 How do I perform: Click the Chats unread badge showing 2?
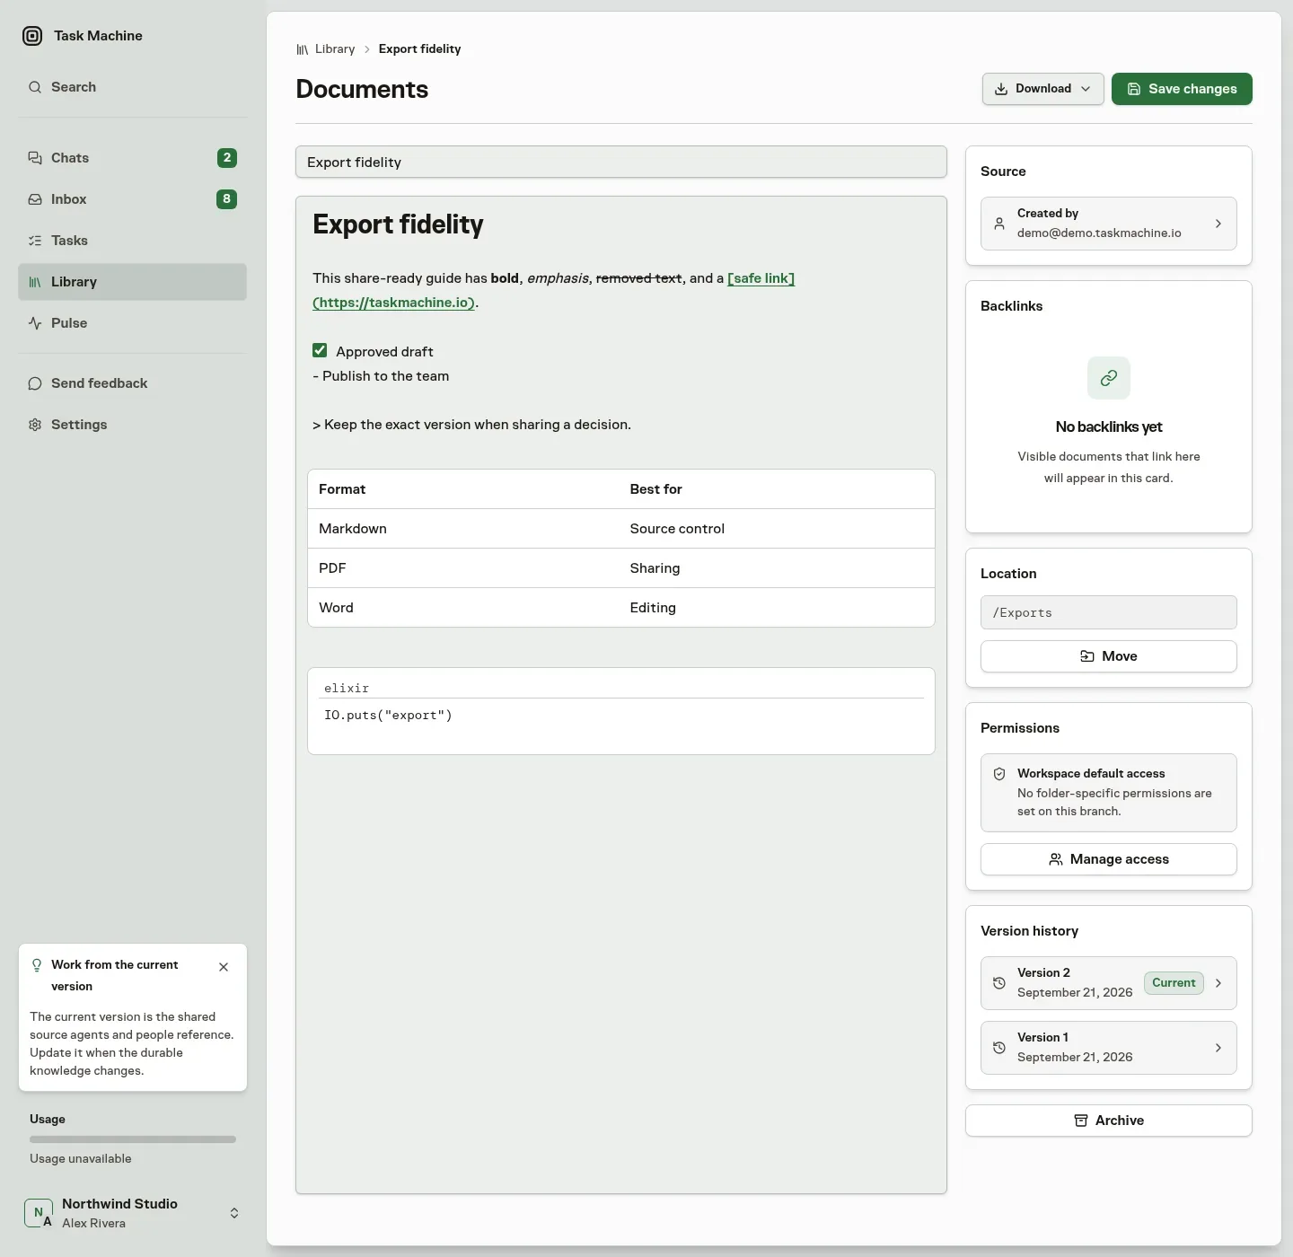click(x=227, y=158)
